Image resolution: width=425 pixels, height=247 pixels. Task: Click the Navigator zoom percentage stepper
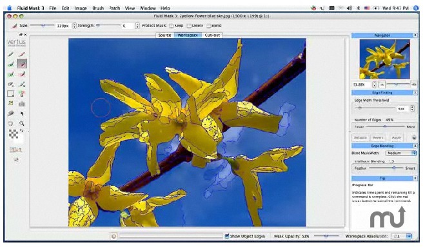point(374,85)
